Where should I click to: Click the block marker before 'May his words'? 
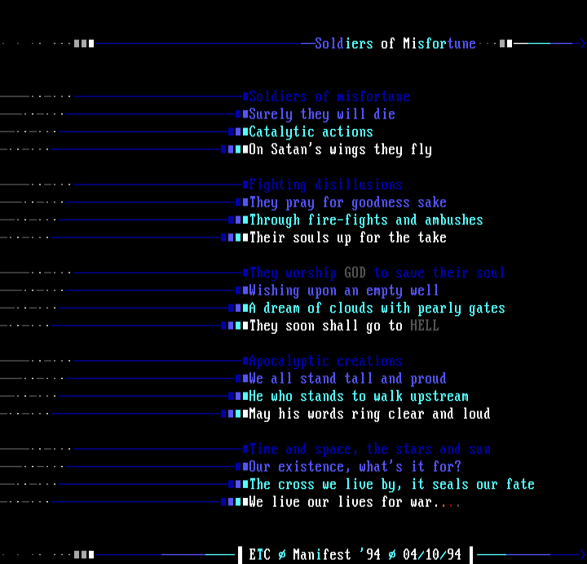(234, 414)
